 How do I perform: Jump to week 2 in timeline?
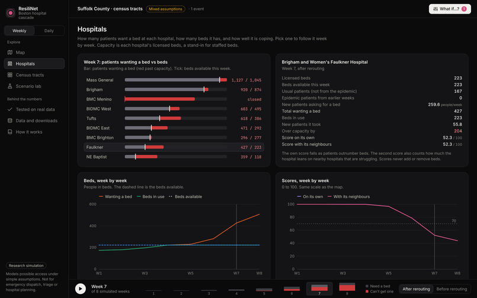click(181, 289)
